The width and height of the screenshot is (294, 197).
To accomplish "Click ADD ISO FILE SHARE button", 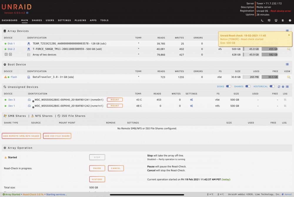I will [x=57, y=136].
